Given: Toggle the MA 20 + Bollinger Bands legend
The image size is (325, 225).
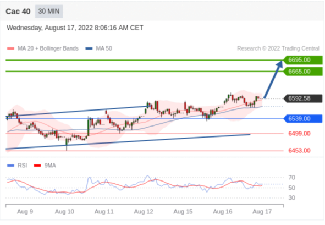Looking at the screenshot, I should tap(43, 48).
